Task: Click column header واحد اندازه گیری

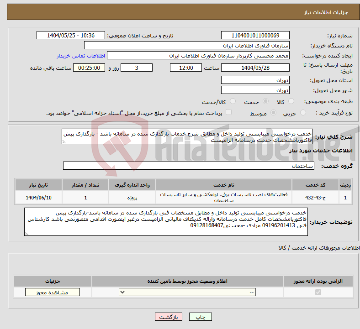Action: [x=132, y=185]
